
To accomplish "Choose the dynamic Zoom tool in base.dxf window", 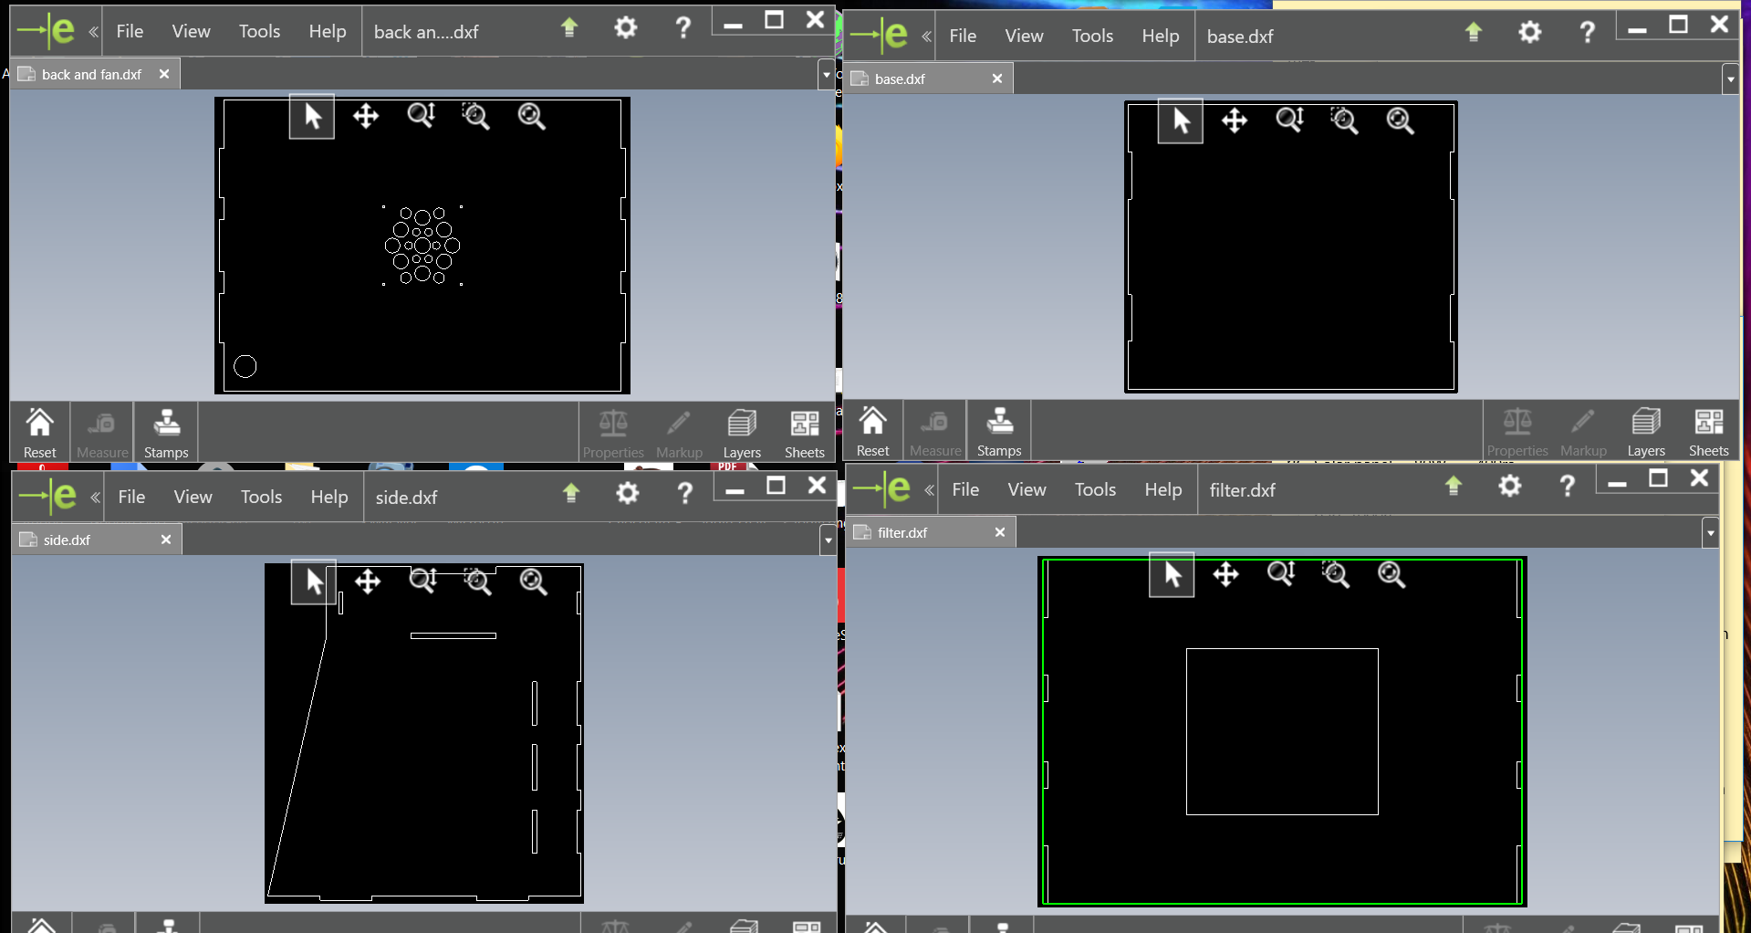I will coord(1289,121).
